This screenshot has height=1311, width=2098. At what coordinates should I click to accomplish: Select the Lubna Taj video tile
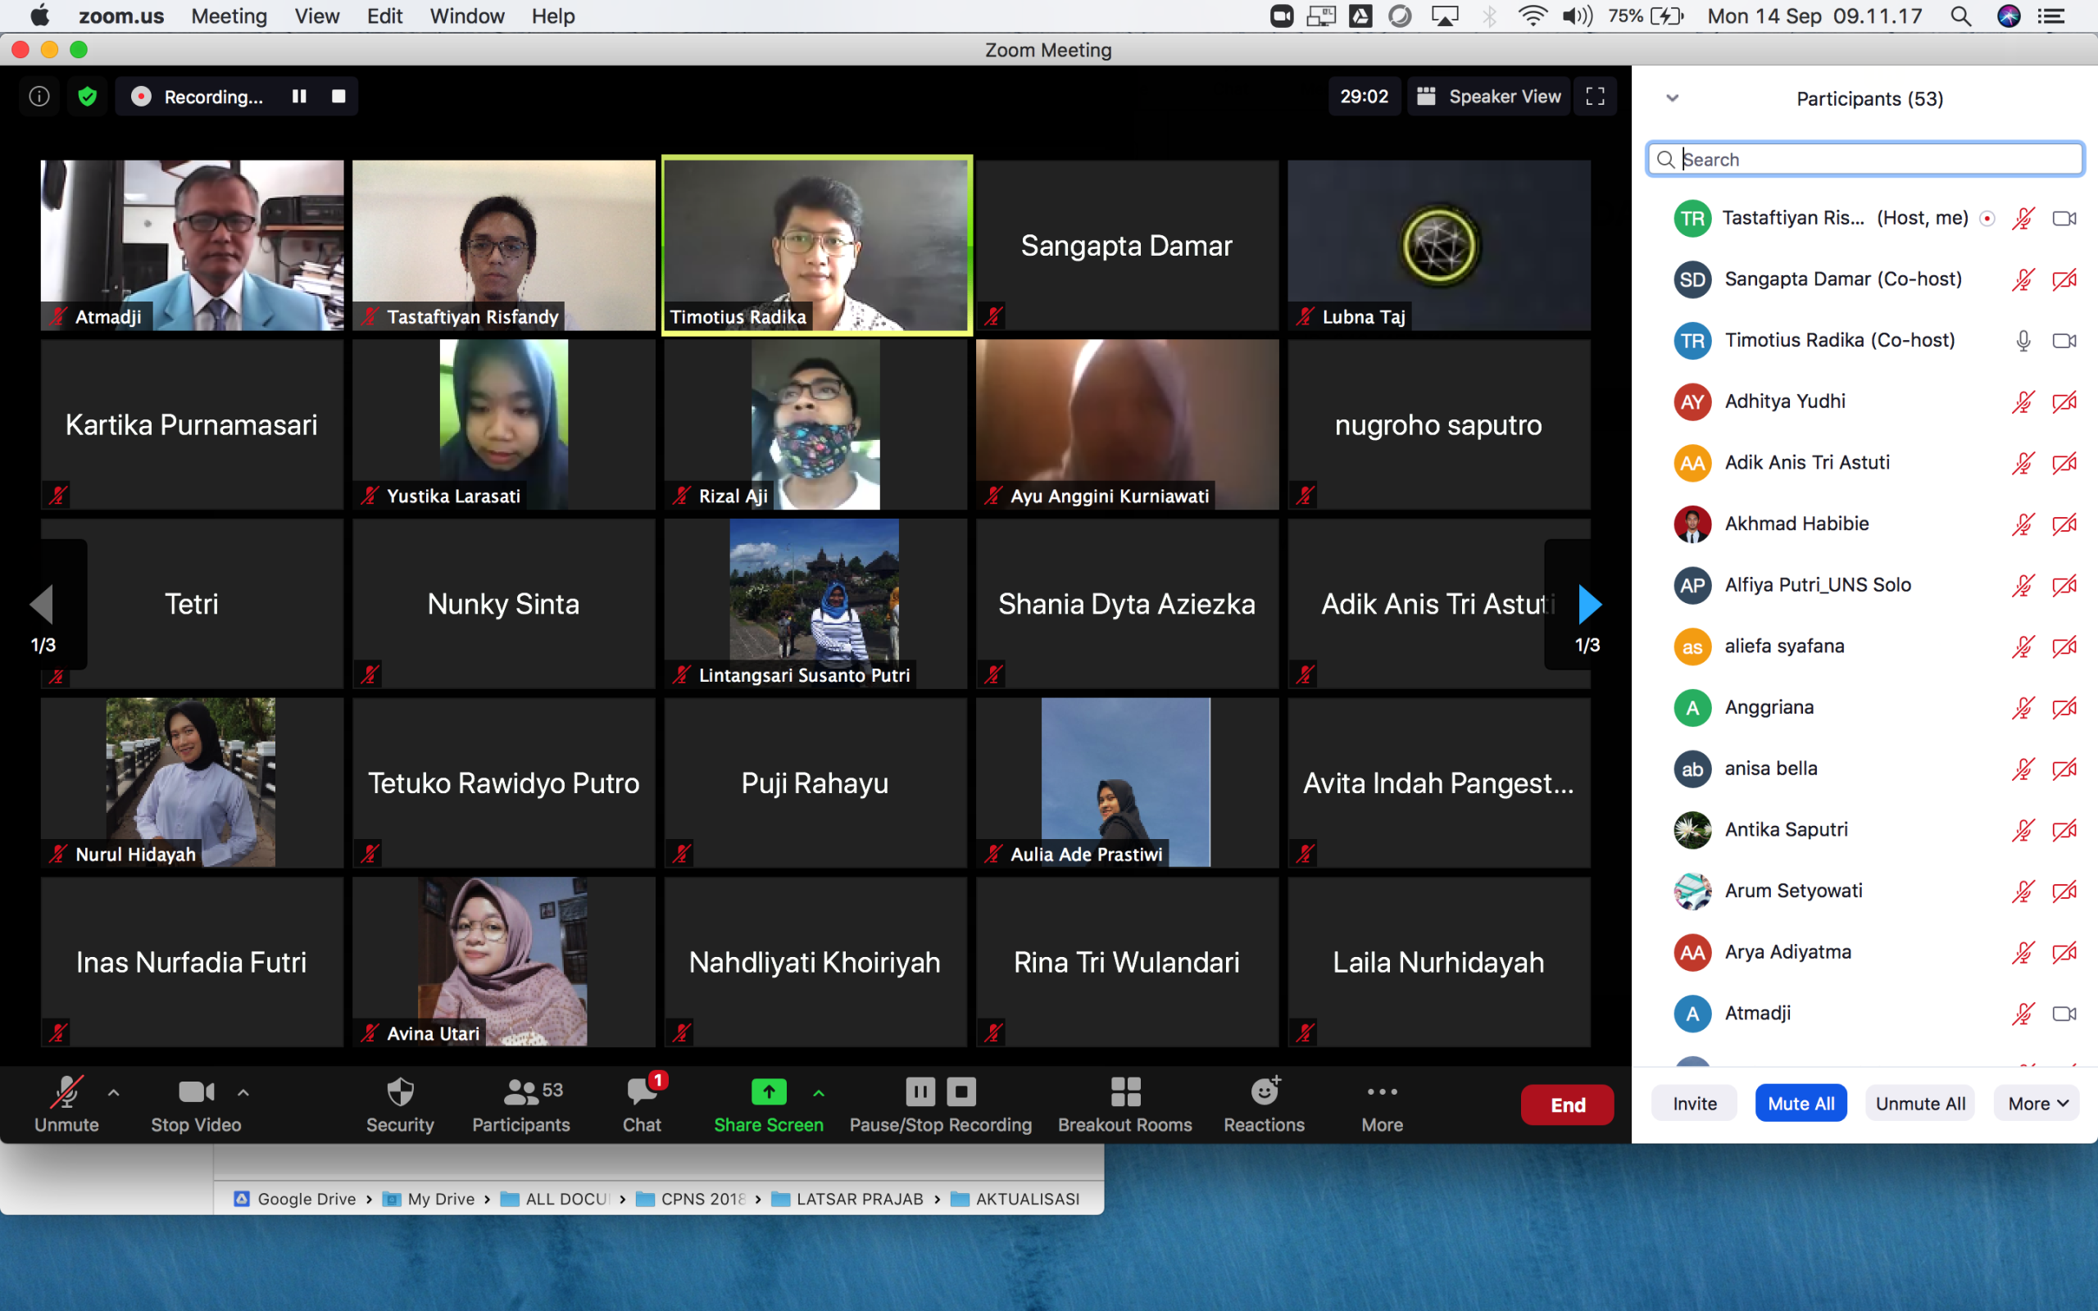[x=1438, y=245]
